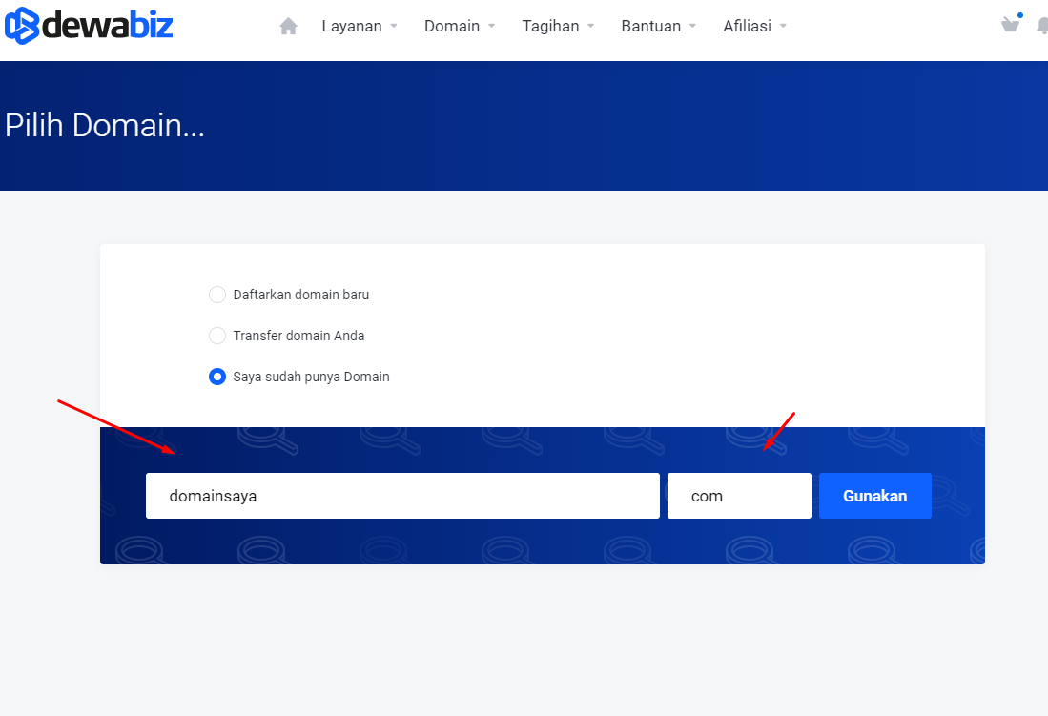This screenshot has height=716, width=1048.
Task: Expand the Tagihan dropdown caret
Action: (591, 27)
